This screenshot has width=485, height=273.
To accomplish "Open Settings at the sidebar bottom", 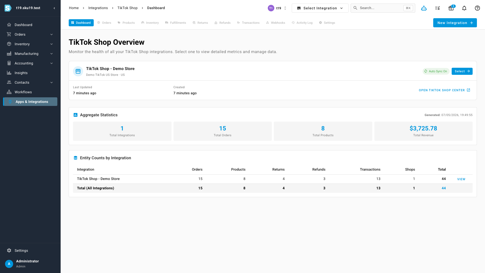I will [x=30, y=251].
